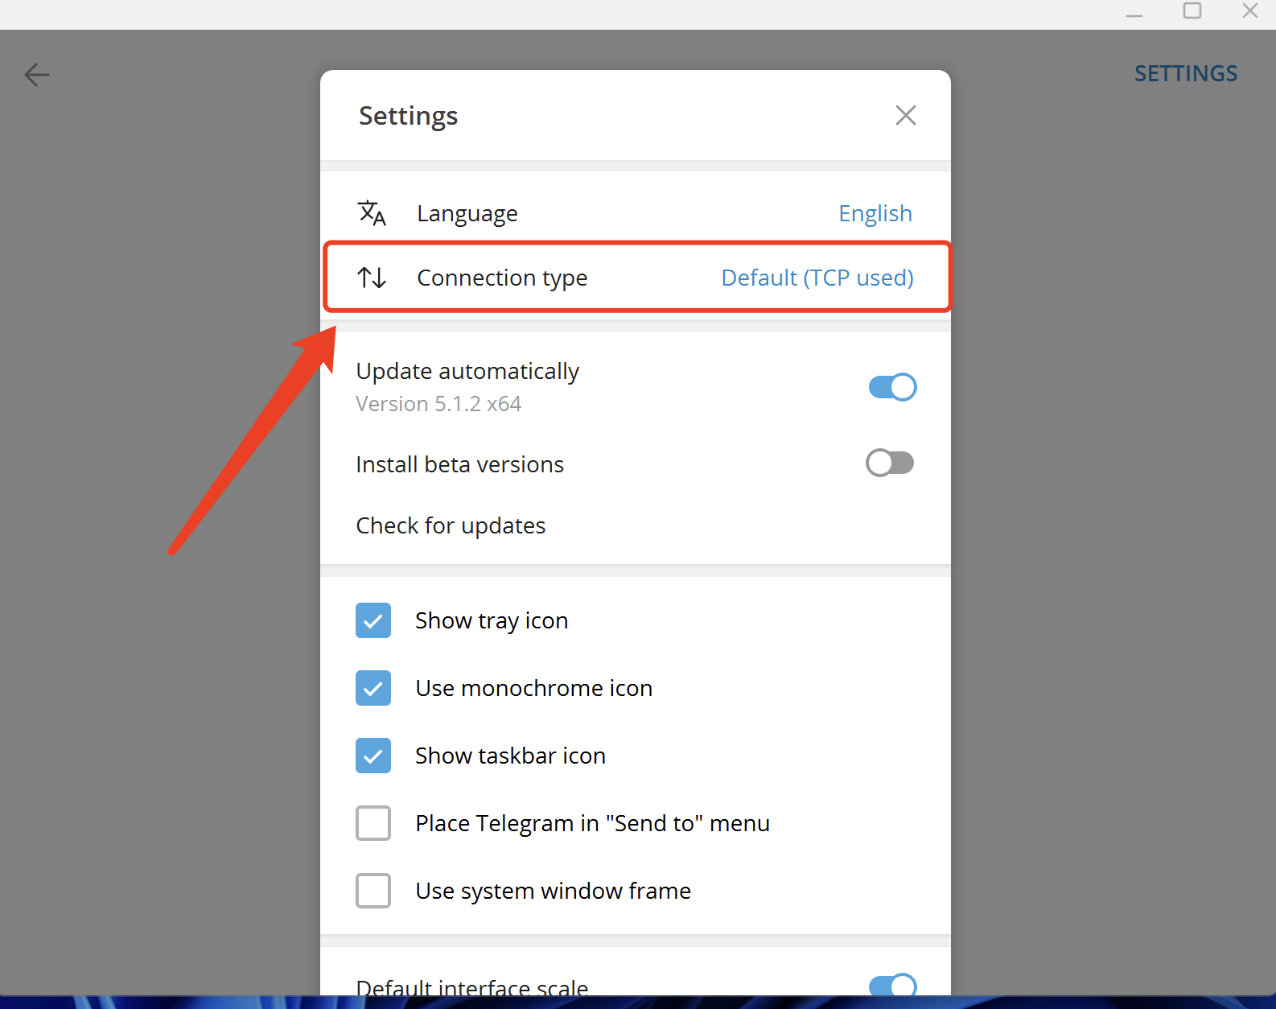Open the English language selector
This screenshot has width=1276, height=1009.
click(875, 213)
